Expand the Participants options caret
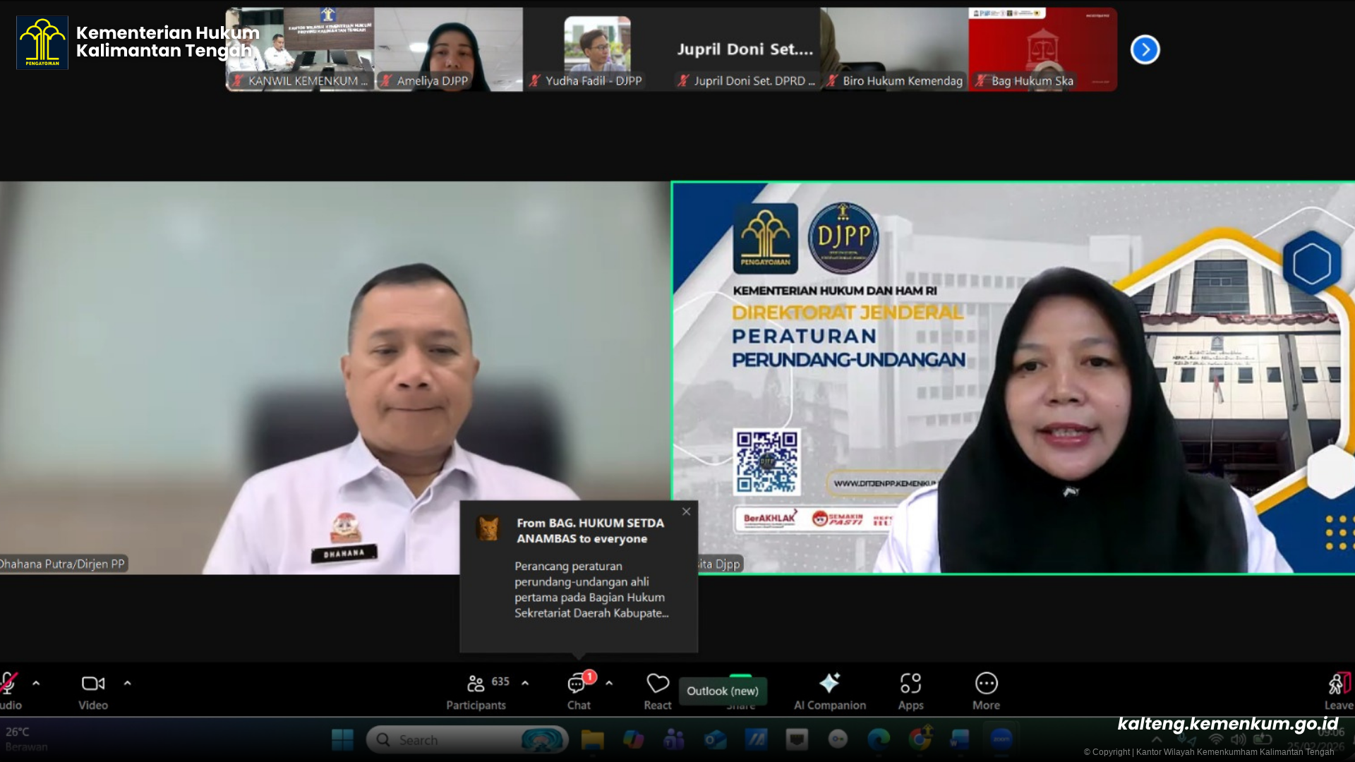Screen dimensions: 1355x762 tap(525, 683)
